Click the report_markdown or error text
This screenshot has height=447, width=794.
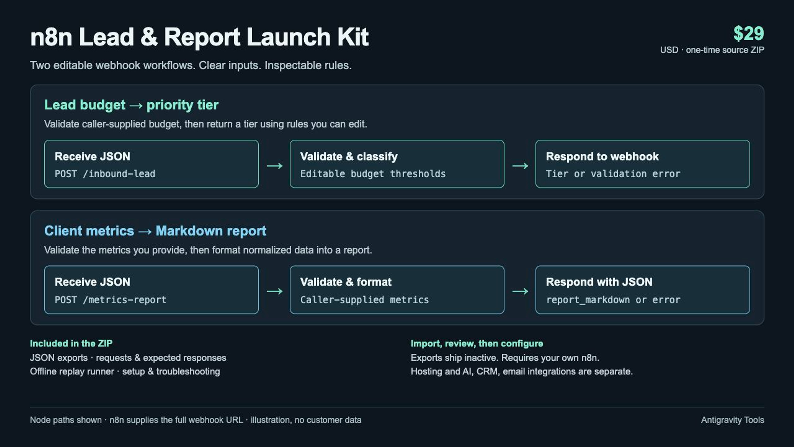point(613,300)
